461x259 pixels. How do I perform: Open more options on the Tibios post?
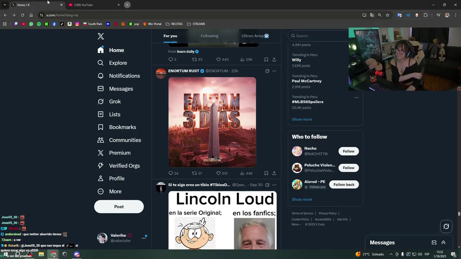tap(274, 185)
